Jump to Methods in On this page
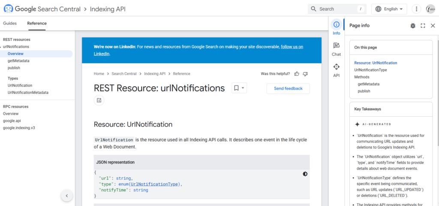 pos(362,77)
